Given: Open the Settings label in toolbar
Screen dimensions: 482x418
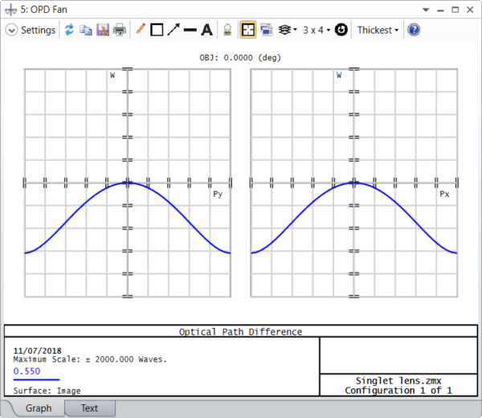Looking at the screenshot, I should coord(38,30).
